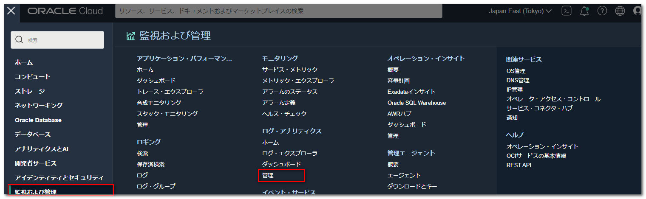The height and width of the screenshot is (199, 646).
Task: Open OCIサービスの基本情報
Action: coord(536,156)
